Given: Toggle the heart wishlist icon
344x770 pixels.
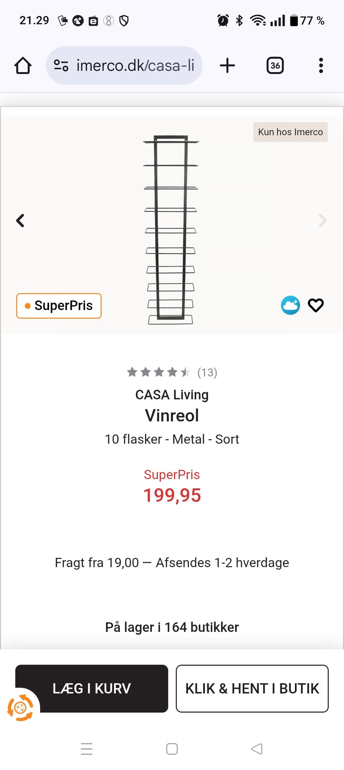Looking at the screenshot, I should (316, 305).
